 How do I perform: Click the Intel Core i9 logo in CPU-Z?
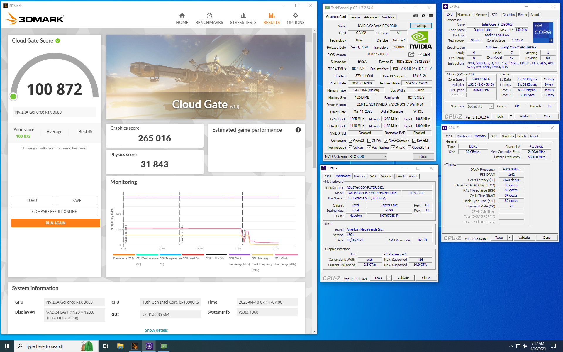point(543,32)
